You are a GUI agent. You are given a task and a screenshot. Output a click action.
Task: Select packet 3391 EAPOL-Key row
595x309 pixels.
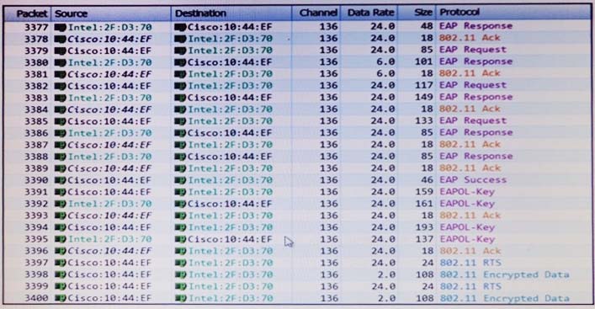[297, 192]
